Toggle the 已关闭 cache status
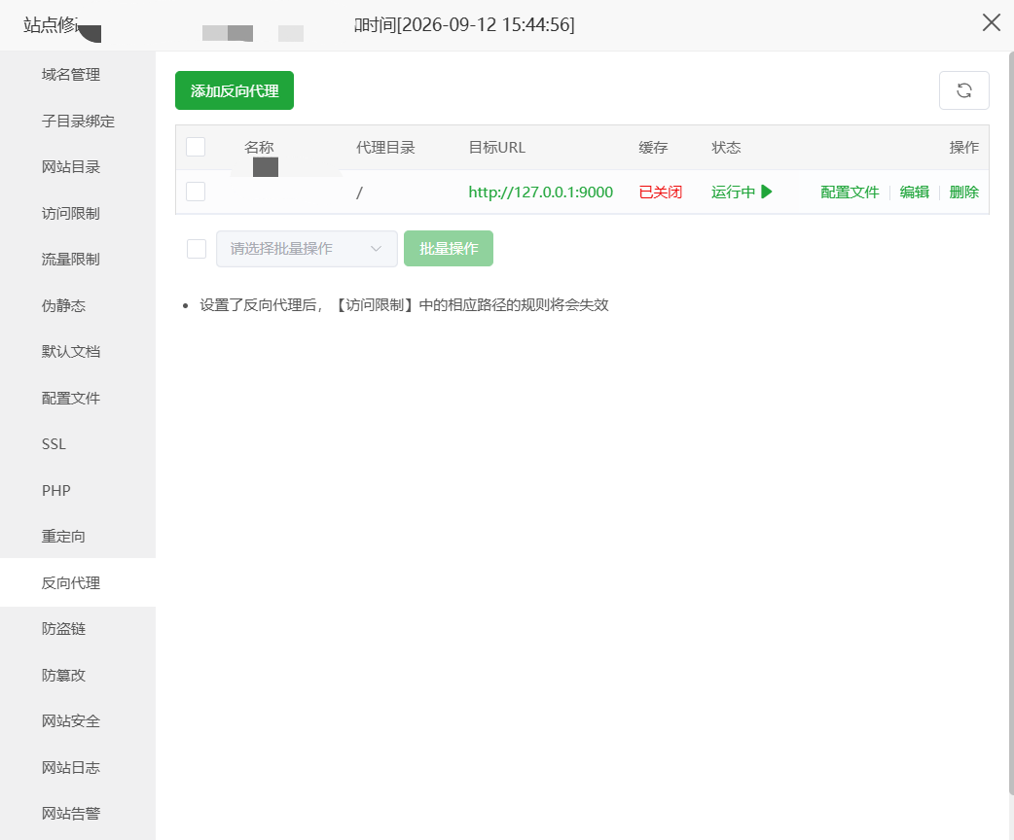Screen dimensions: 1014x840 660,192
